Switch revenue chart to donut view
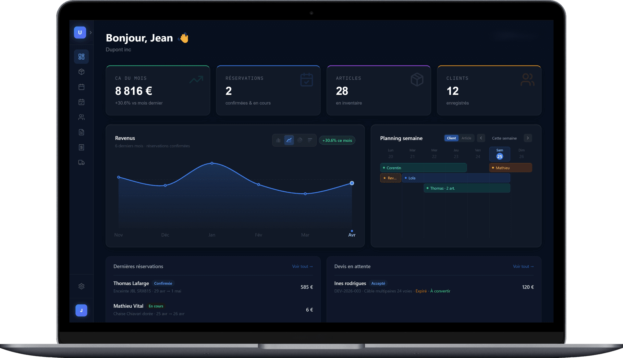This screenshot has width=623, height=358. pos(300,140)
